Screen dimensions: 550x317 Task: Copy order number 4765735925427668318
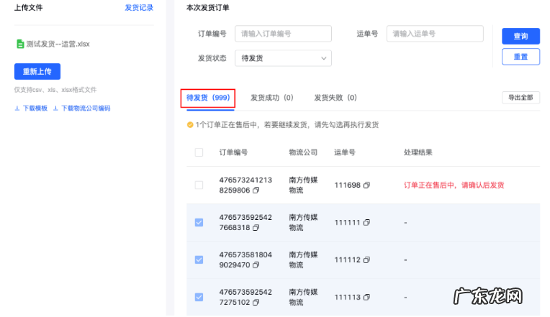pos(256,228)
